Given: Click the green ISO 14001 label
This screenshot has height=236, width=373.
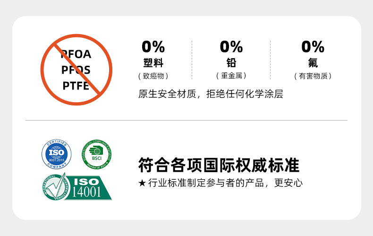Looking at the screenshot, I should [89, 187].
